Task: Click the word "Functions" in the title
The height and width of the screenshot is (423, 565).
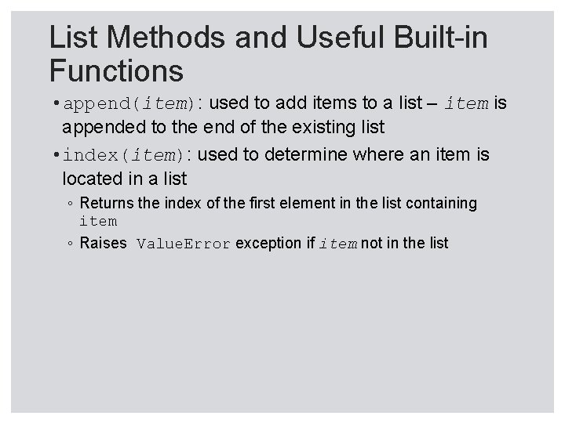Action: [115, 71]
